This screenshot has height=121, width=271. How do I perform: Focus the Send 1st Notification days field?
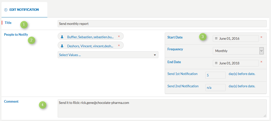pos(215,75)
